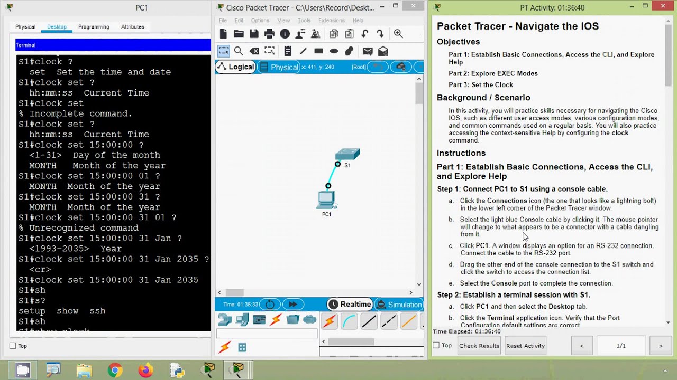Open the User Profile icon
This screenshot has height=380, width=677.
[x=300, y=34]
